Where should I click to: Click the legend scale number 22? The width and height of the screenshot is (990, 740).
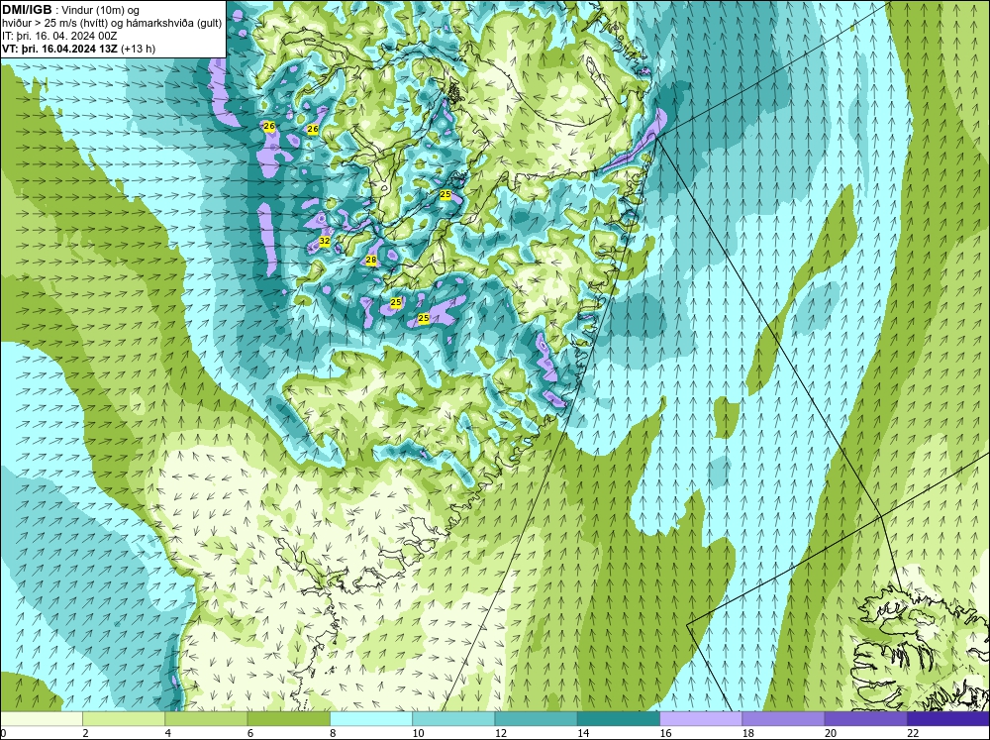click(x=913, y=733)
